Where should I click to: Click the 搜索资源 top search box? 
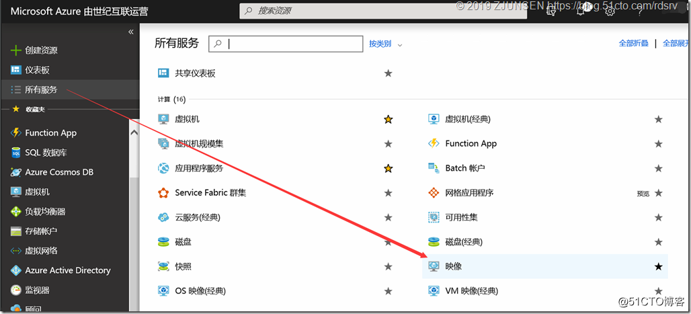click(x=383, y=11)
